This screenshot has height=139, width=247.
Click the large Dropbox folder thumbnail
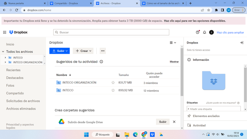coord(214,80)
